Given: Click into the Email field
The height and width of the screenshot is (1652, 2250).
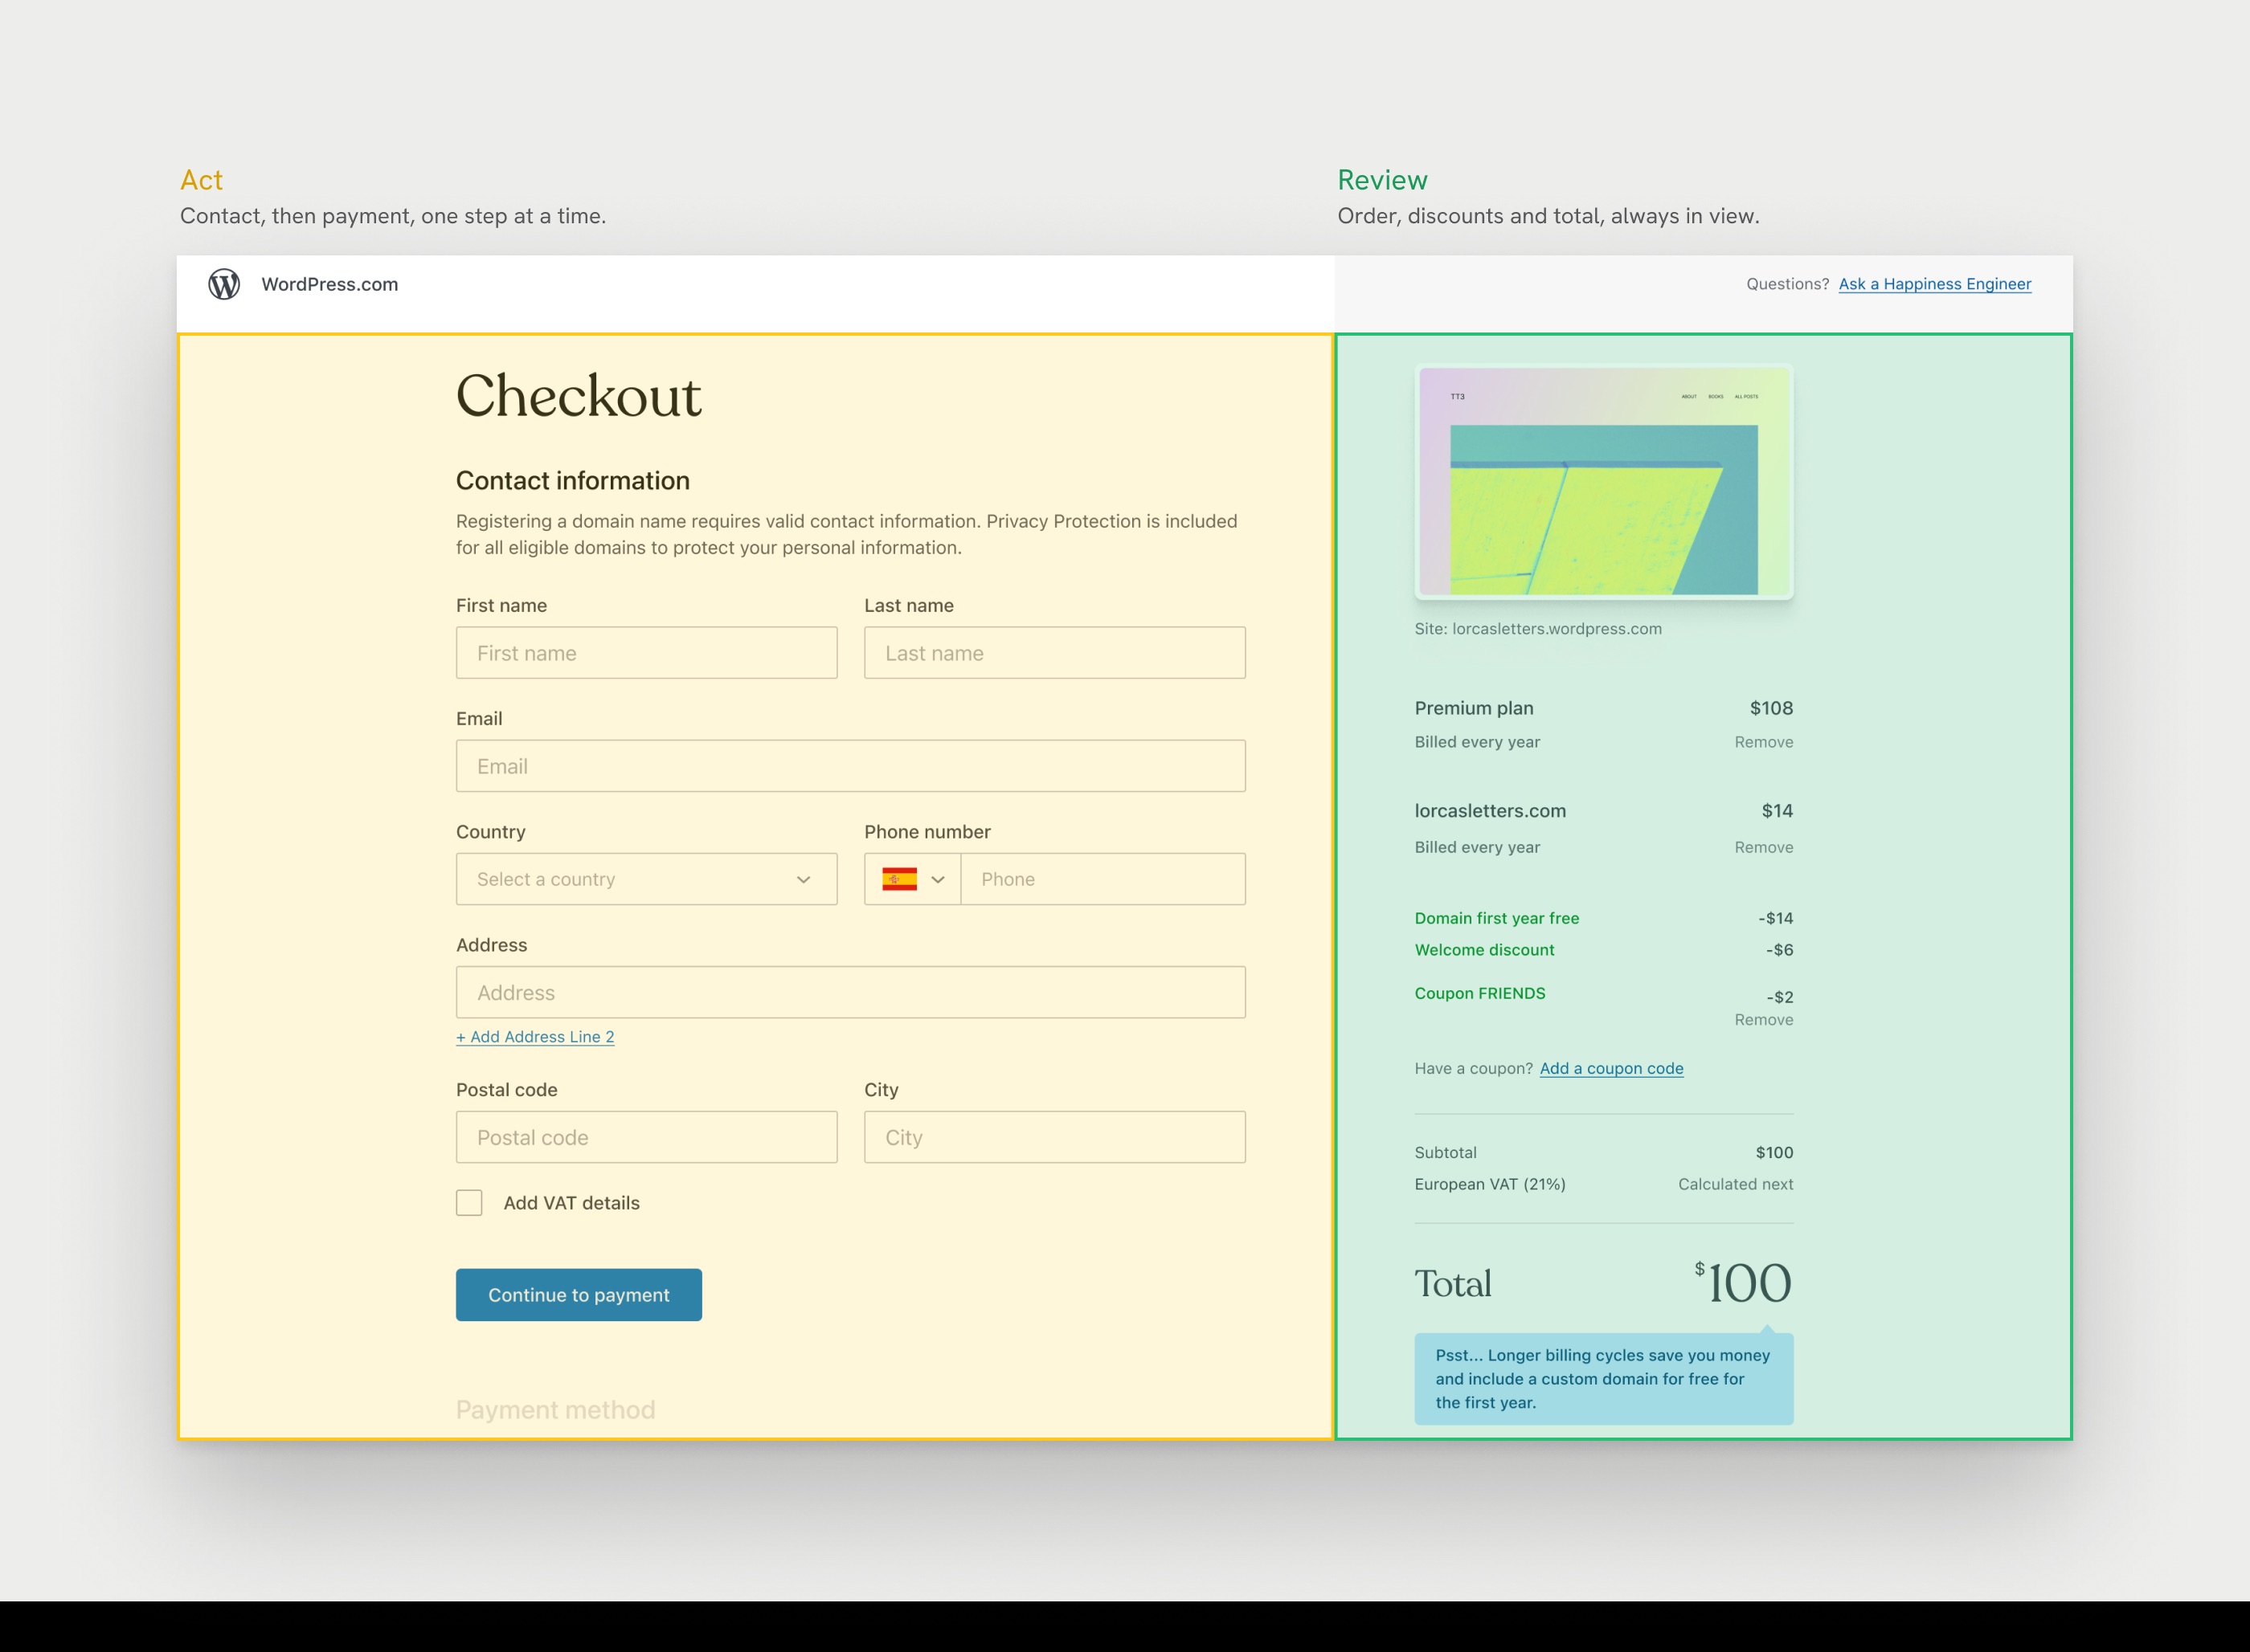Looking at the screenshot, I should tap(850, 766).
